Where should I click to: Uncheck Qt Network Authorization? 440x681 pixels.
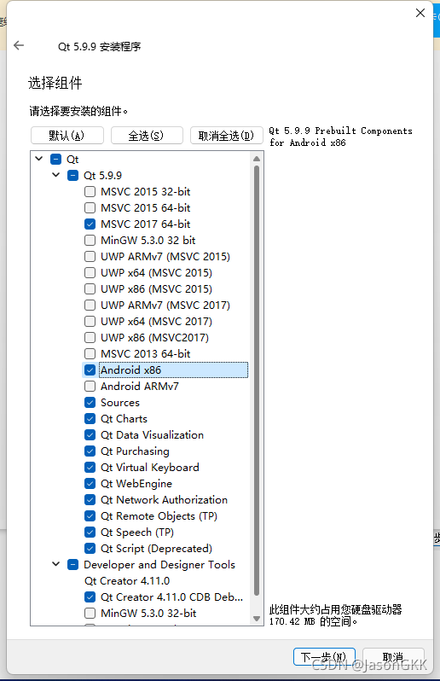[90, 499]
